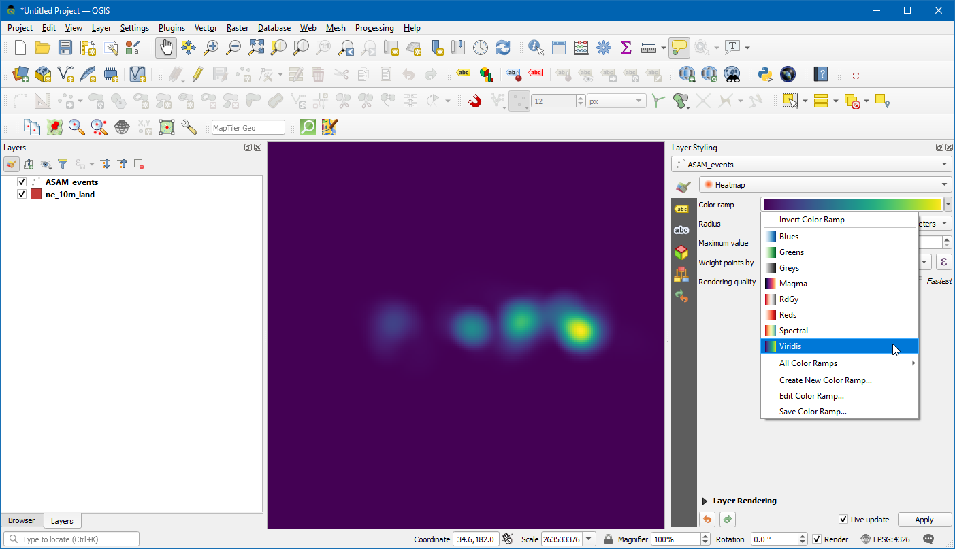
Task: Select the Pan Map tool
Action: point(165,48)
